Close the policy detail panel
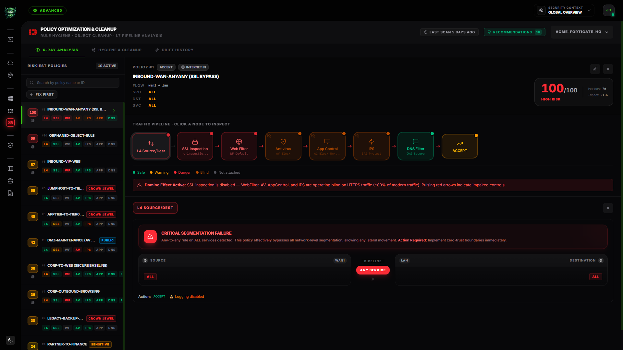 (608, 69)
